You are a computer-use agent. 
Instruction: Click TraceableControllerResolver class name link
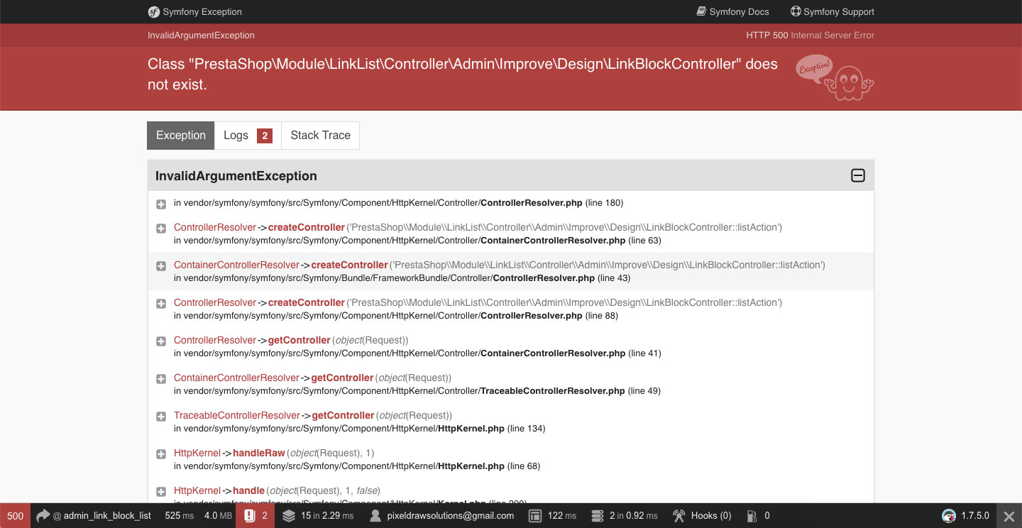(237, 416)
